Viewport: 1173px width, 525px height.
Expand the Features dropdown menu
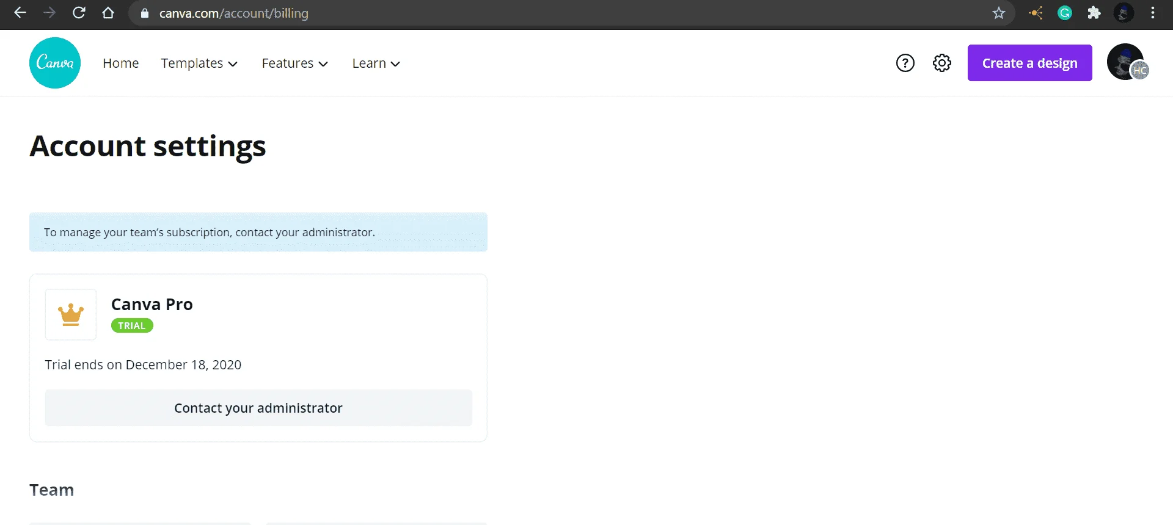click(x=295, y=63)
